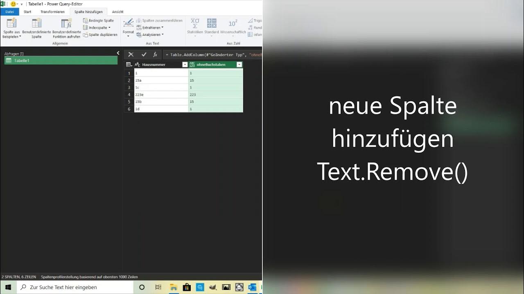Open Benutzerdefinierte Spalte dialog
524x294 pixels.
tap(36, 28)
